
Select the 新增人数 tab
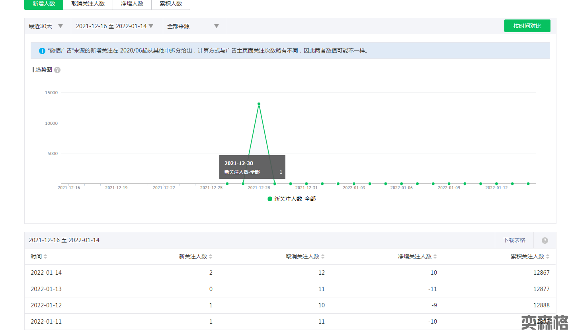point(44,4)
